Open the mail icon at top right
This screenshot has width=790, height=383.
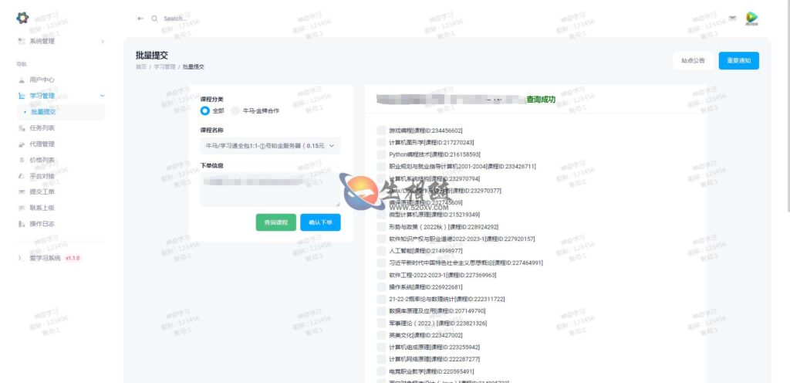(733, 18)
